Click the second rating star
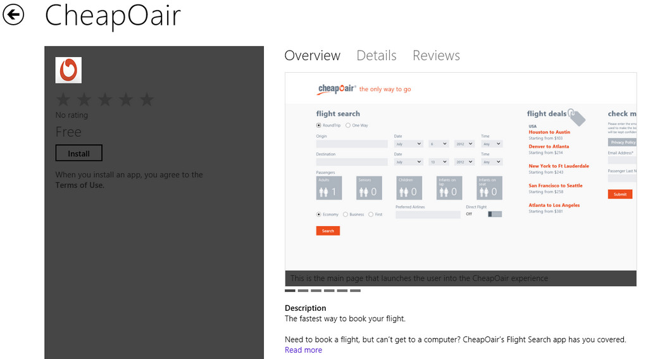This screenshot has width=648, height=359. click(x=84, y=99)
